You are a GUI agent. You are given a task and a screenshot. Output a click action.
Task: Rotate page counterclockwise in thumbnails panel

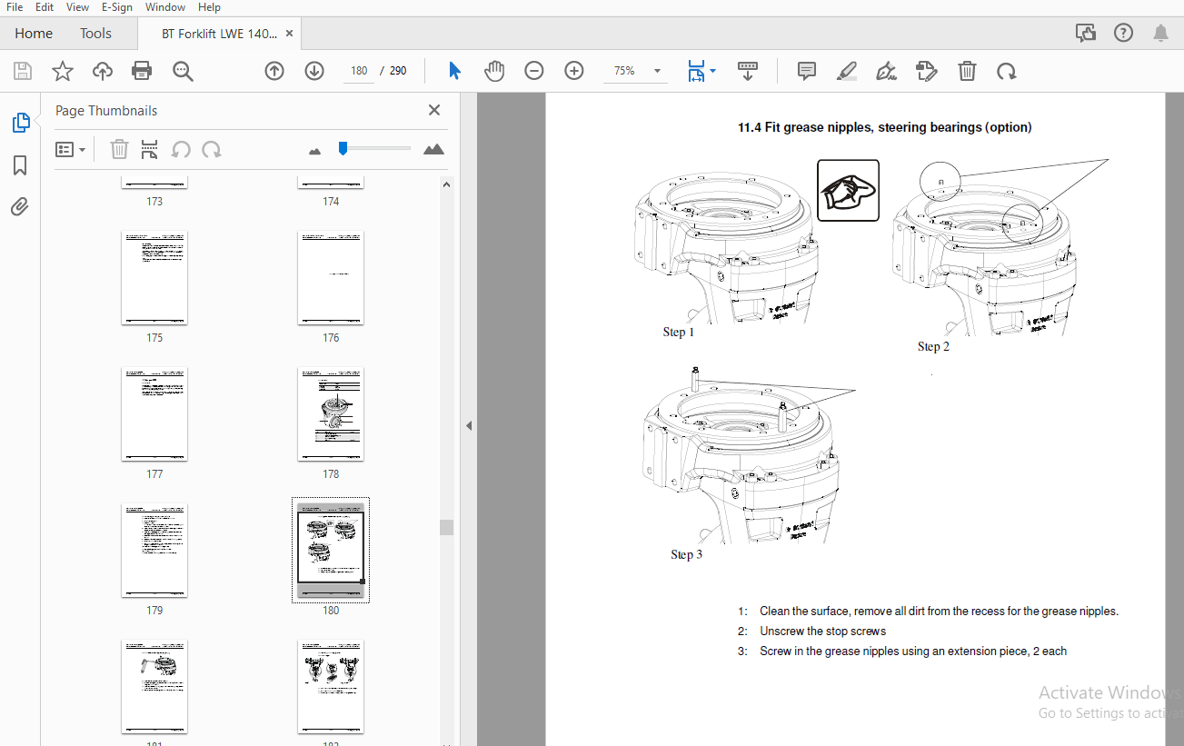coord(181,149)
